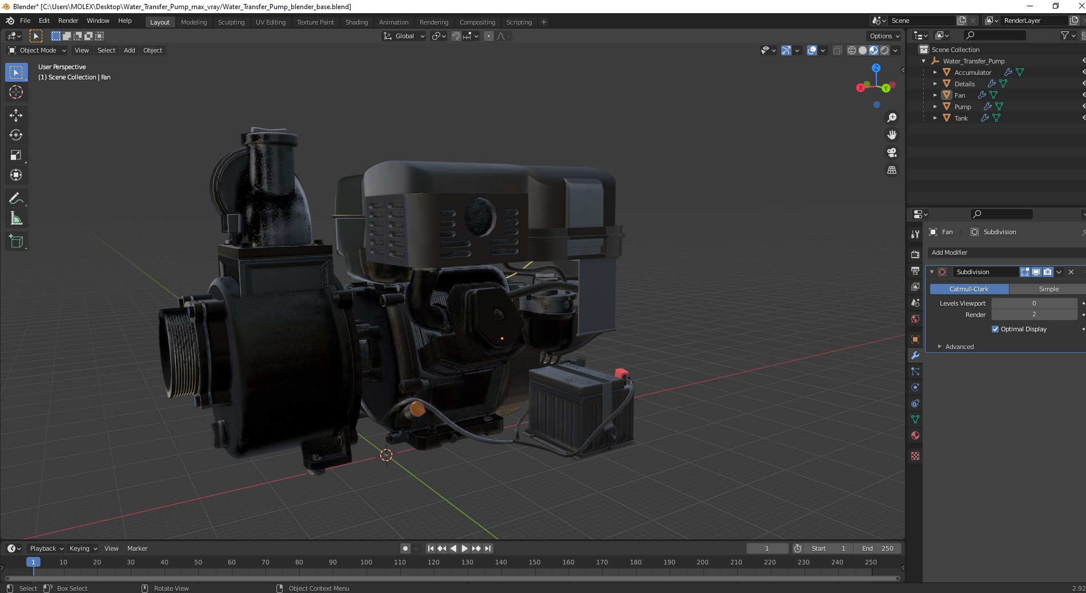Viewport: 1086px width, 593px height.
Task: Select Simple subdivision type
Action: (1048, 289)
